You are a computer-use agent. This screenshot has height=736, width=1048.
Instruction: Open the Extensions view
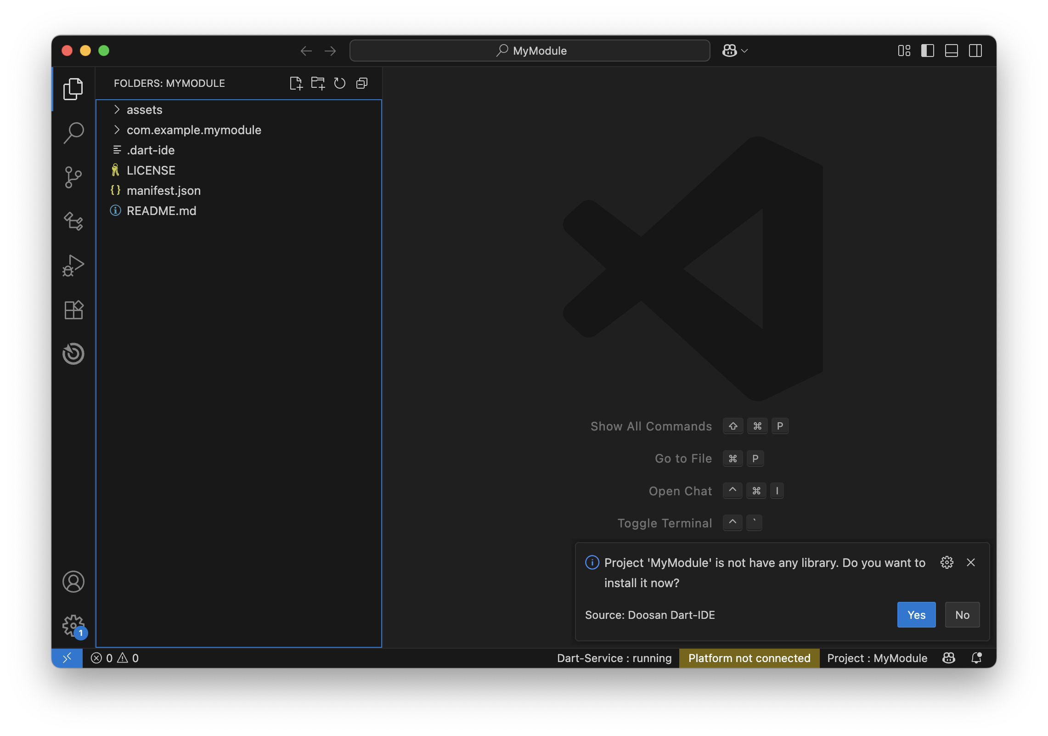click(x=73, y=310)
